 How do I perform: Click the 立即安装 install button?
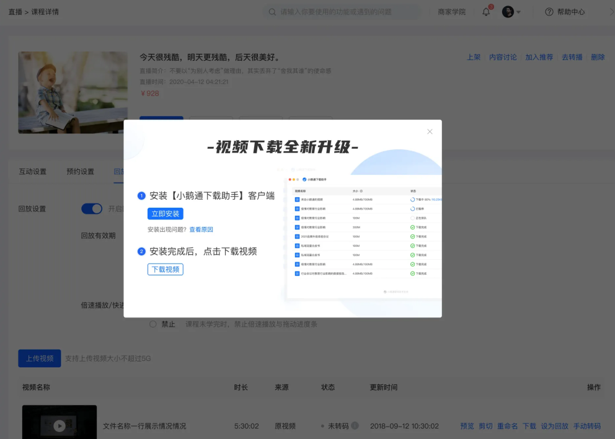(x=165, y=213)
